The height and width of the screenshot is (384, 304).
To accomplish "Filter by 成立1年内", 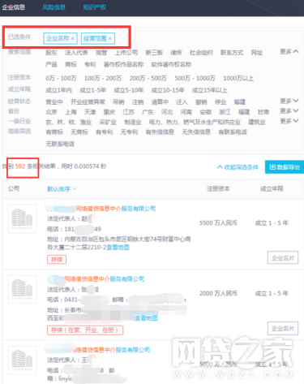I will click(x=58, y=90).
